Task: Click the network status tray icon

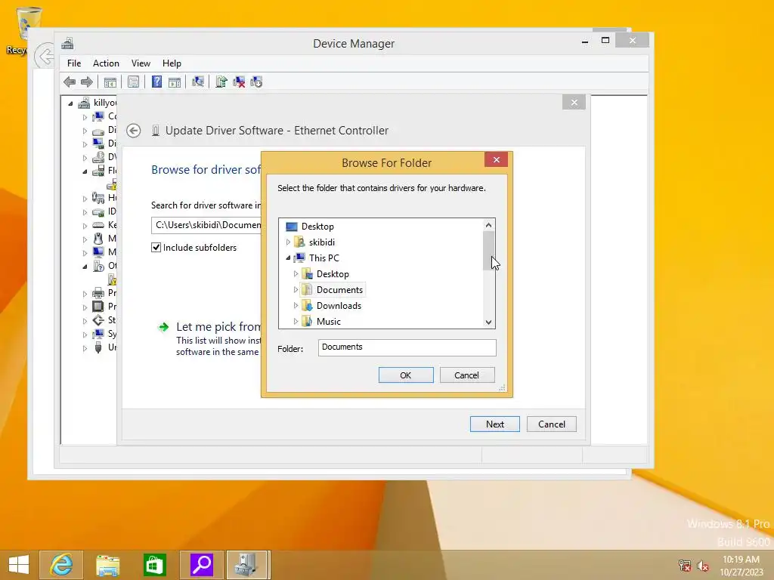Action: 684,565
